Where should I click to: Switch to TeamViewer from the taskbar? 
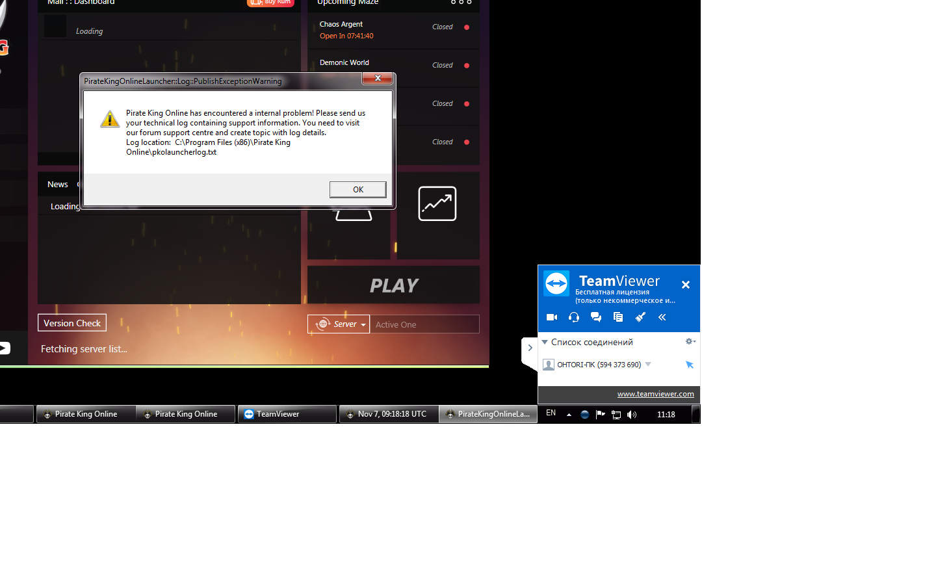coord(287,414)
